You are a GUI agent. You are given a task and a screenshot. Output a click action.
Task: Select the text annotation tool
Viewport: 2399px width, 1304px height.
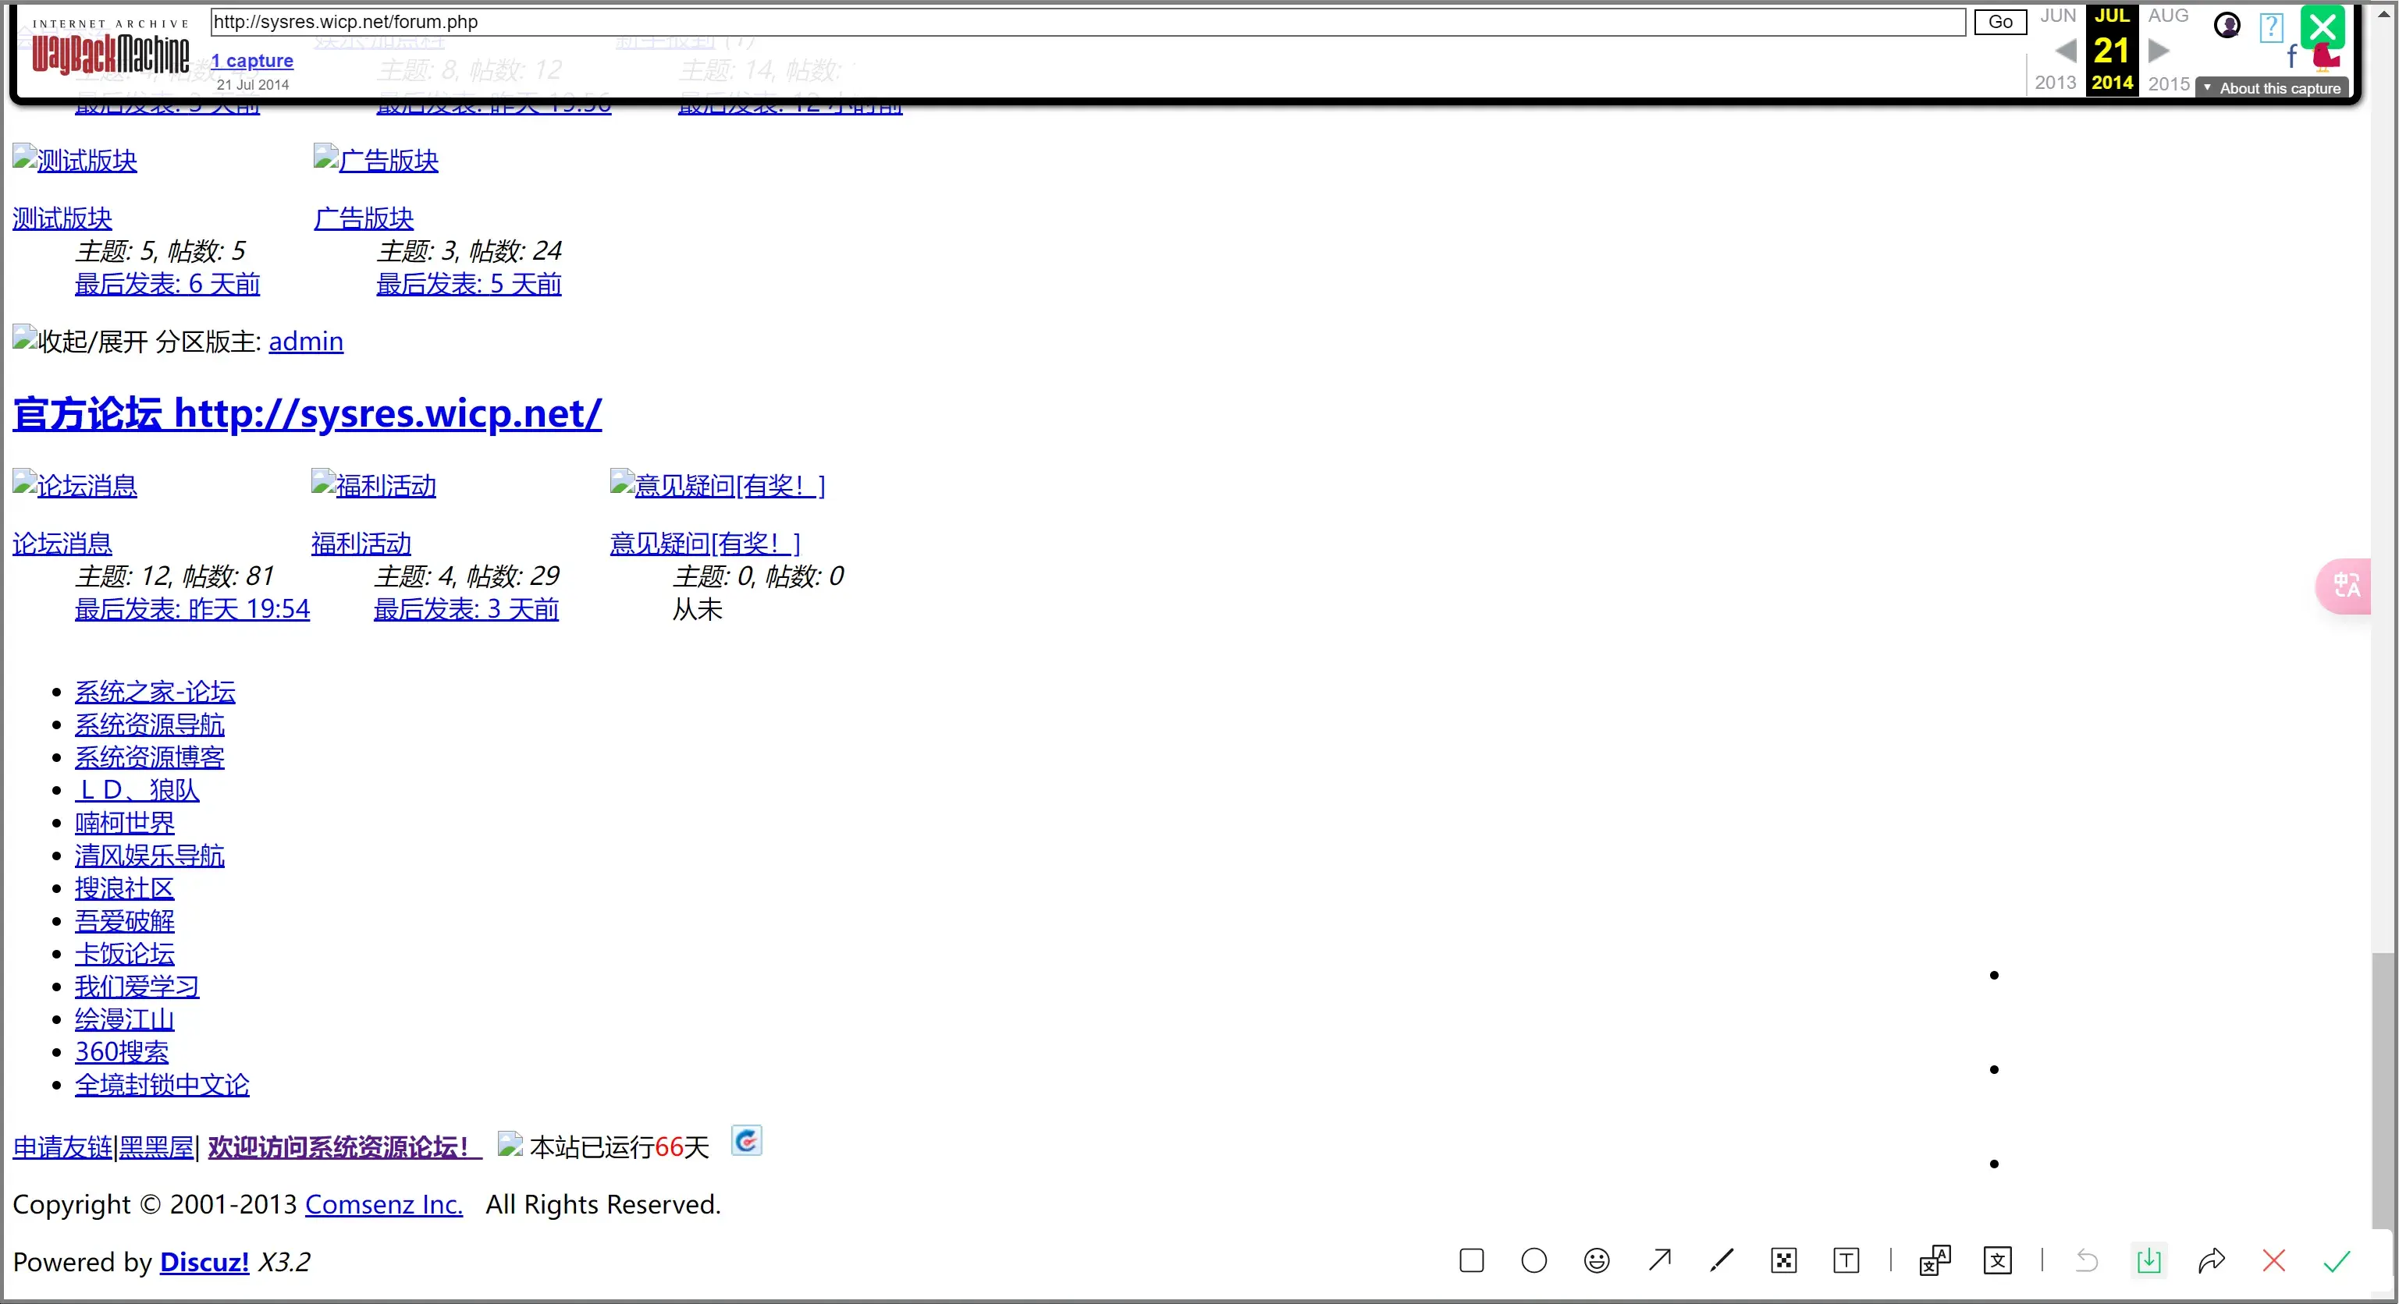point(1846,1260)
